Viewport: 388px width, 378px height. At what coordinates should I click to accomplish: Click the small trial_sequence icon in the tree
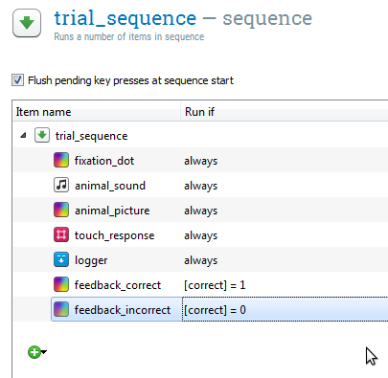pyautogui.click(x=42, y=135)
